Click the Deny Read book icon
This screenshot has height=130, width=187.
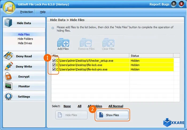(8, 56)
